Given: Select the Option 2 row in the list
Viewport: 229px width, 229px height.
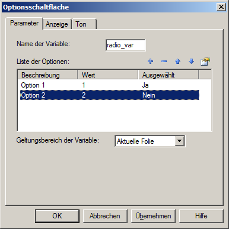Looking at the screenshot, I should point(110,95).
